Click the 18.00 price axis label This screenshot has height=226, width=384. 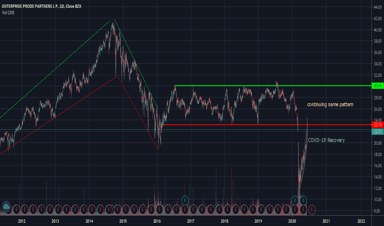pyautogui.click(x=378, y=154)
